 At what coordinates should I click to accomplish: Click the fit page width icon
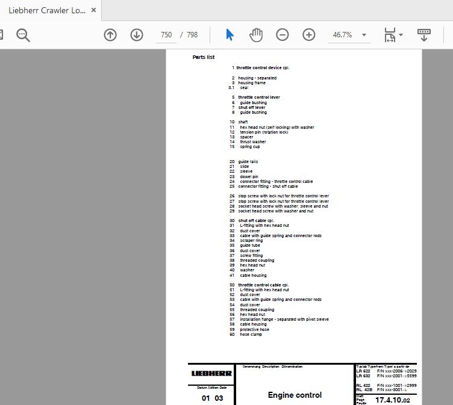coord(390,35)
